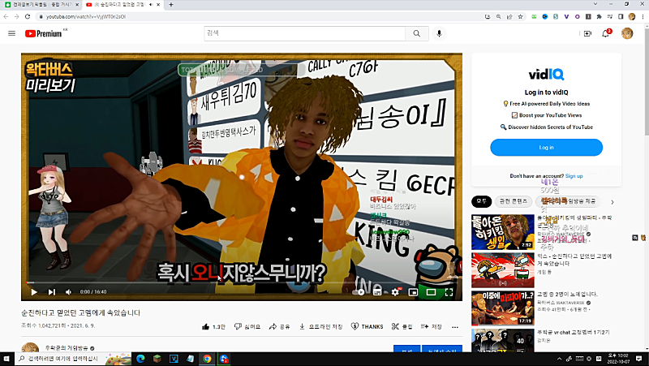The width and height of the screenshot is (649, 366).
Task: Open the 마피아 video thumbnail showing 17:19
Action: click(502, 308)
